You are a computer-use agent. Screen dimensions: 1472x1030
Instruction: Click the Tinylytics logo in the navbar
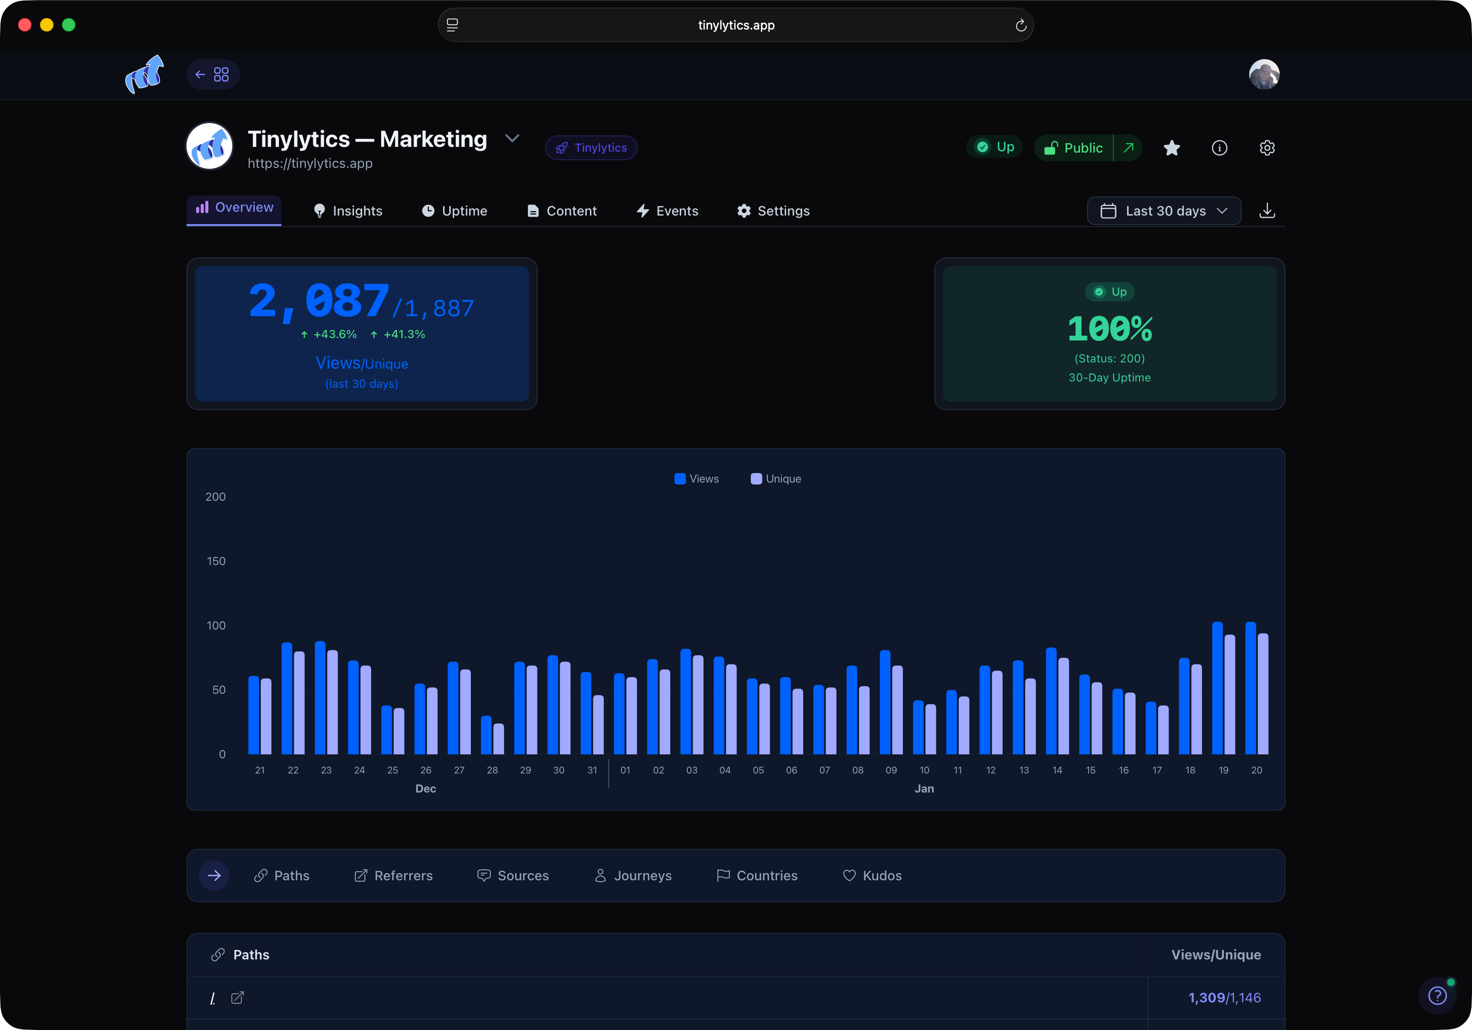point(145,74)
